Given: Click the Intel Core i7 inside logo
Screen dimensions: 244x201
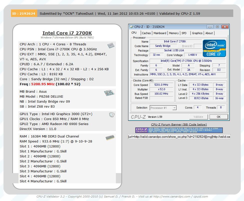Looking at the screenshot, I should point(214,48).
